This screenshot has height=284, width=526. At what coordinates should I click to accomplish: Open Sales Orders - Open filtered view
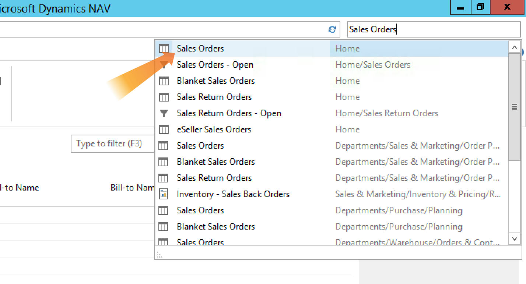(331, 65)
